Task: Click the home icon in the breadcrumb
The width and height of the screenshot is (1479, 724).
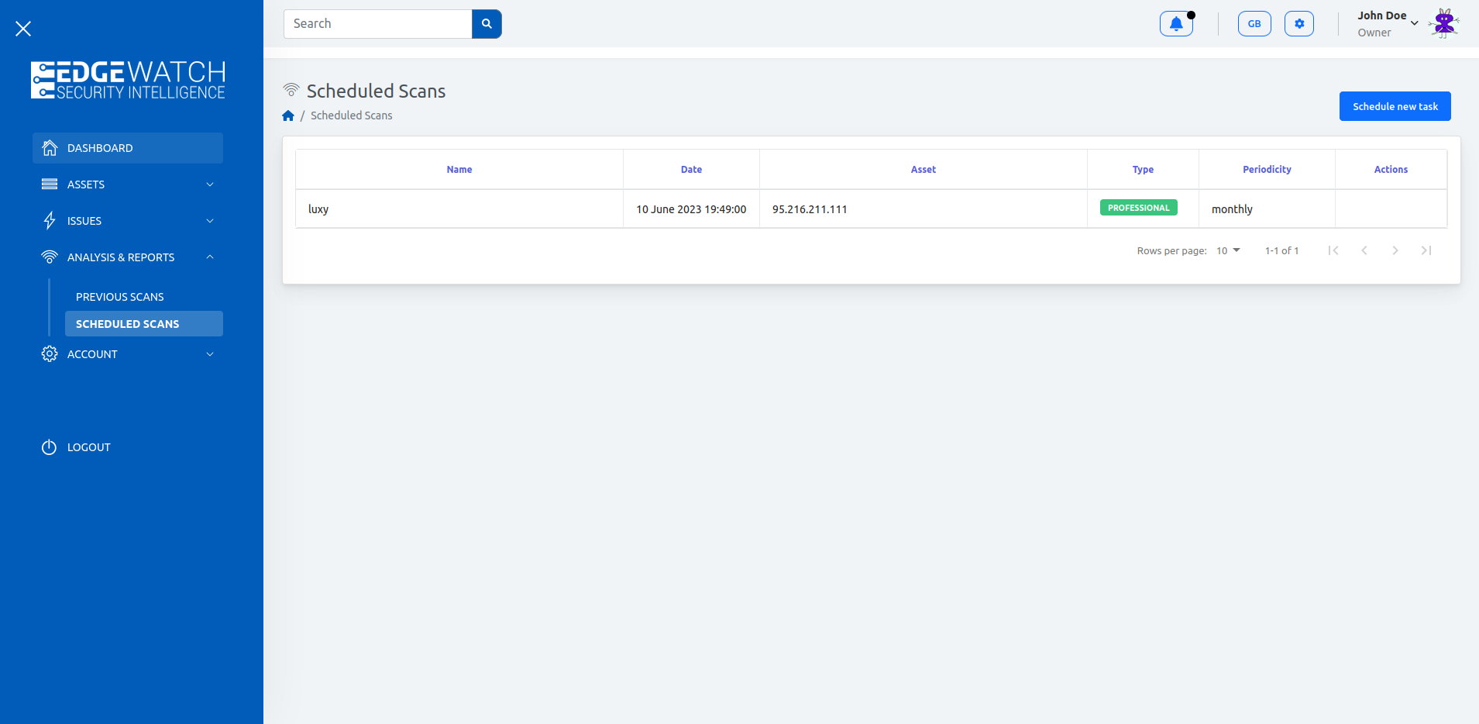Action: pyautogui.click(x=288, y=115)
